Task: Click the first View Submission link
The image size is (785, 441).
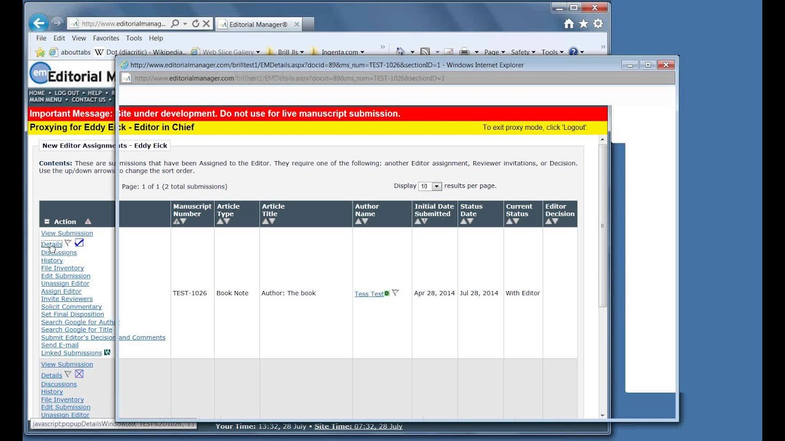Action: click(67, 233)
